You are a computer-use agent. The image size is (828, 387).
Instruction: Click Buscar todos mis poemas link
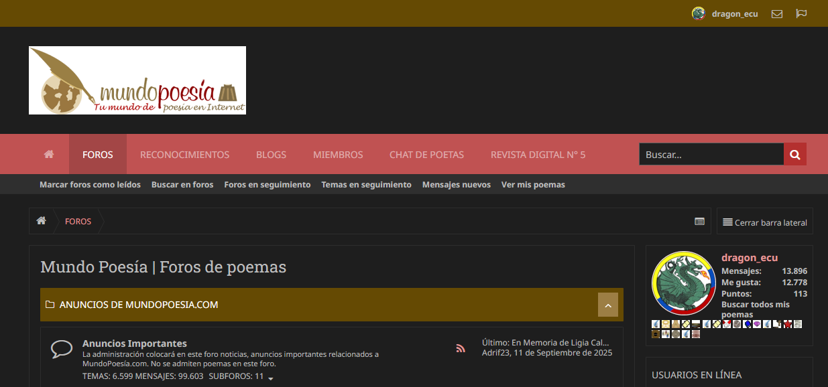tap(755, 309)
